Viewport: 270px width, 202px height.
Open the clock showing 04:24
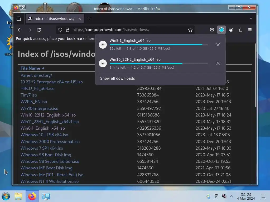[x=246, y=196]
